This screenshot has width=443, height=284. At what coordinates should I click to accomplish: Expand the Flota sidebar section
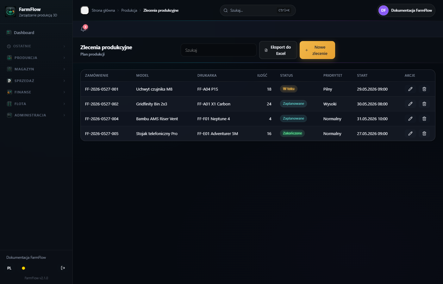click(x=36, y=104)
